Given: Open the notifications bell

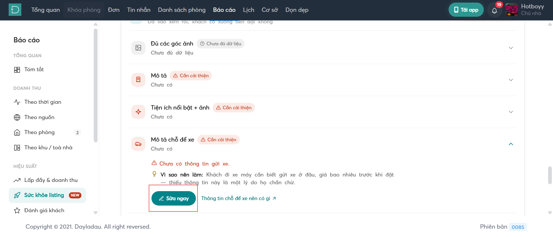Looking at the screenshot, I should tap(494, 11).
